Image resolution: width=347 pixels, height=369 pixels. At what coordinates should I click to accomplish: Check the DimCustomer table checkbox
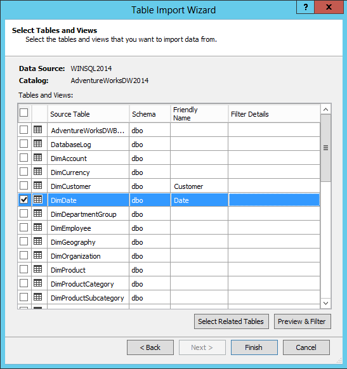(x=23, y=185)
